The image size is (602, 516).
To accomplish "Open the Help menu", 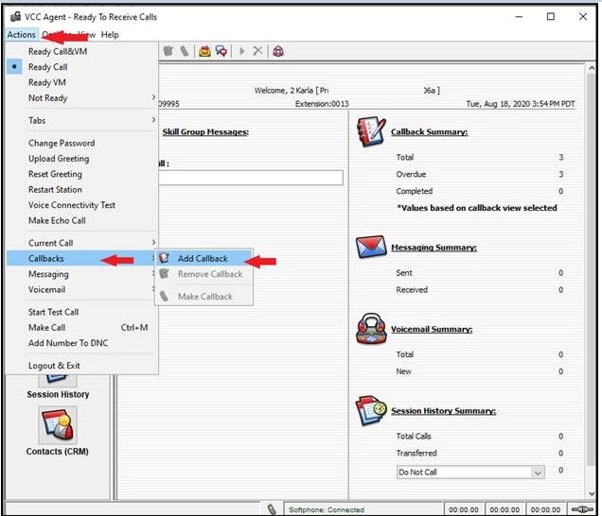I will tap(110, 35).
